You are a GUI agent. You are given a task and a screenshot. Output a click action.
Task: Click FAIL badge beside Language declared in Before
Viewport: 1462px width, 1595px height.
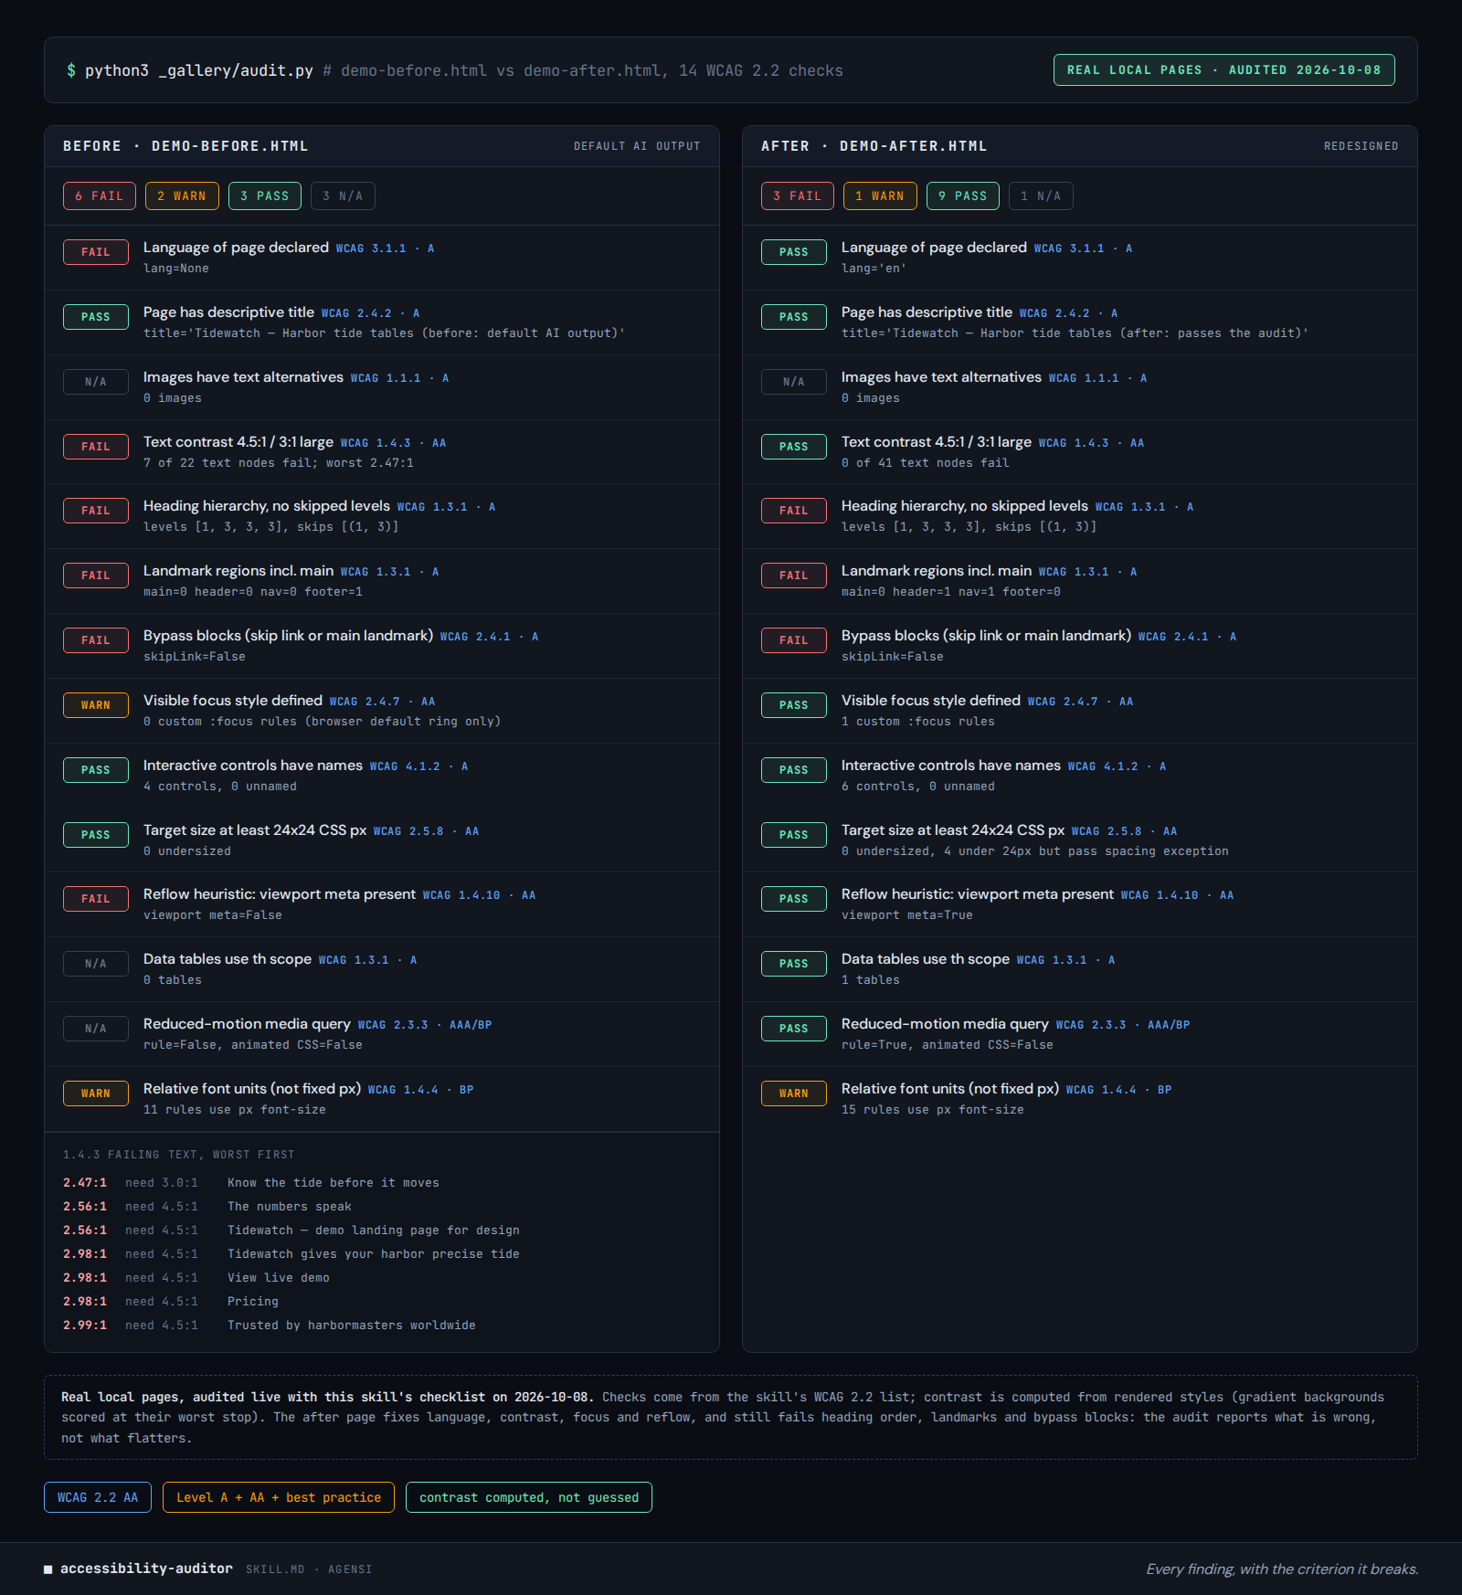[96, 252]
